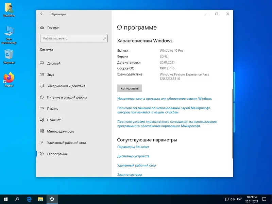Click the Найти параметр search field

click(72, 38)
